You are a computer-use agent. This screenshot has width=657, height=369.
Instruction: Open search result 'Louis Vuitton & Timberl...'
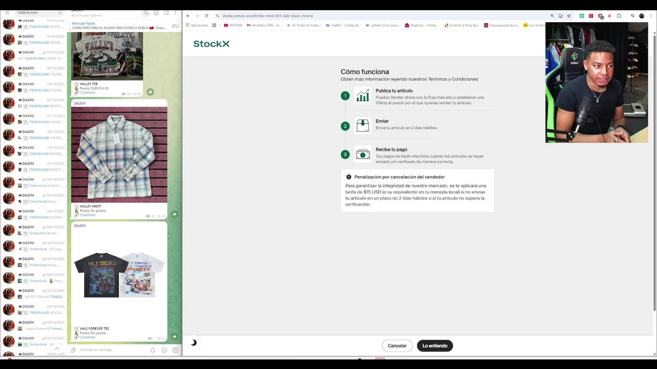tap(33, 325)
